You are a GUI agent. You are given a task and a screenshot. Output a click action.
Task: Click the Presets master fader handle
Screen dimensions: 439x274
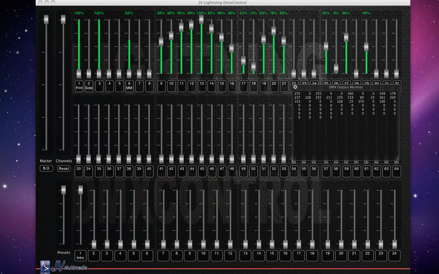tap(64, 190)
